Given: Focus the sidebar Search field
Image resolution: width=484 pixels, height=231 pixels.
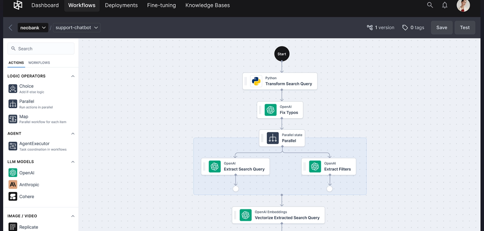Looking at the screenshot, I should (41, 48).
